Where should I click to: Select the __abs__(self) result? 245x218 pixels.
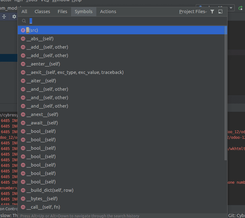[121, 39]
